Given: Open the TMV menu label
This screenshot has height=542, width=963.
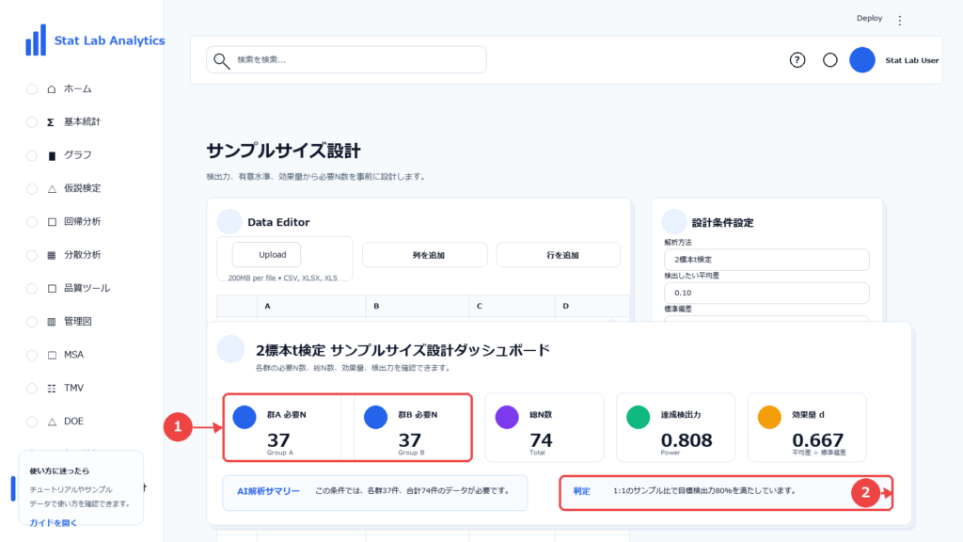Looking at the screenshot, I should 73,388.
